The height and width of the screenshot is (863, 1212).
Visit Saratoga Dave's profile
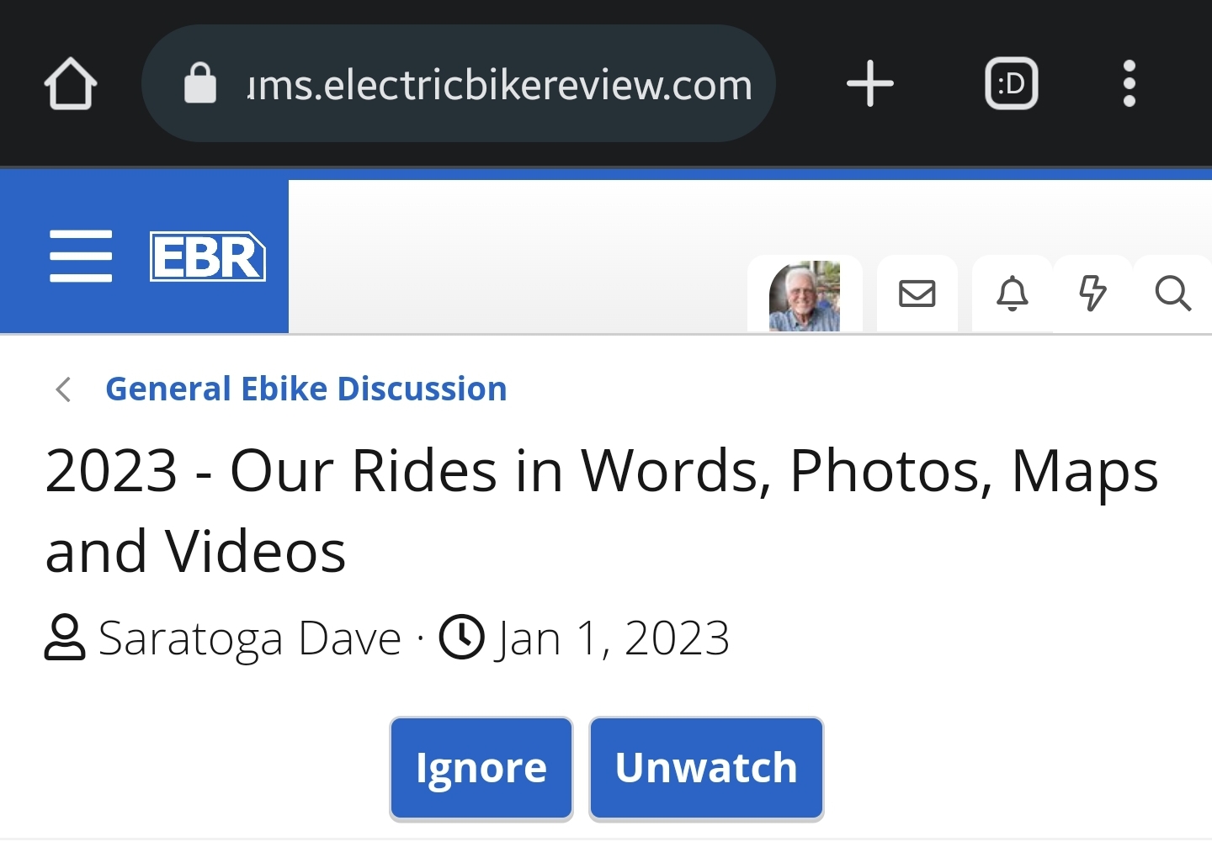[249, 638]
